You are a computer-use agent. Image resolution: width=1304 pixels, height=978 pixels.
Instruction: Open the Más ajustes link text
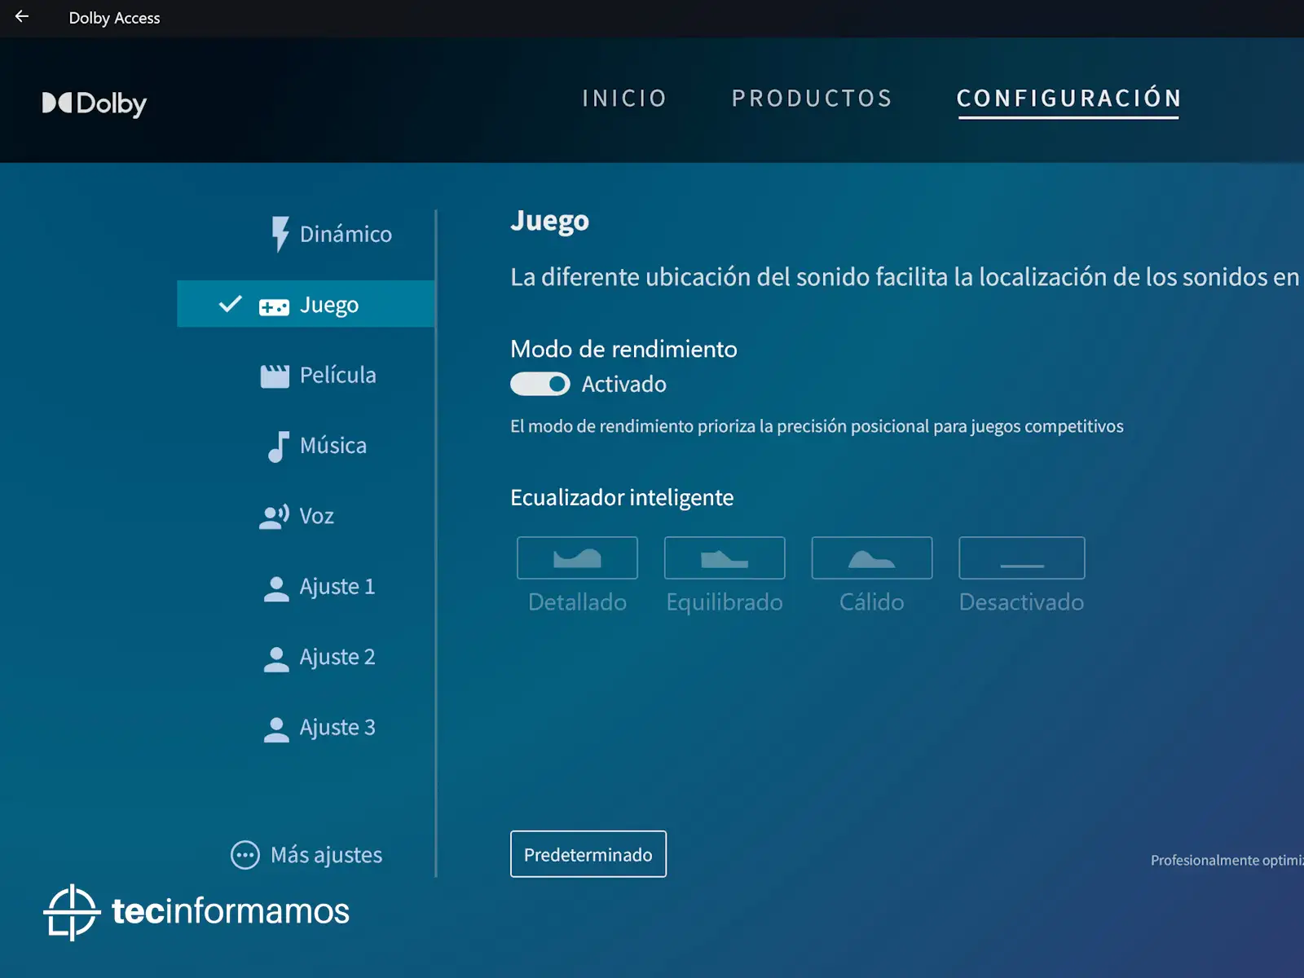tap(326, 855)
